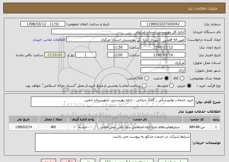Screen dimensions: 229x162
Task: Click the buyer organization name field
Action: point(118,32)
